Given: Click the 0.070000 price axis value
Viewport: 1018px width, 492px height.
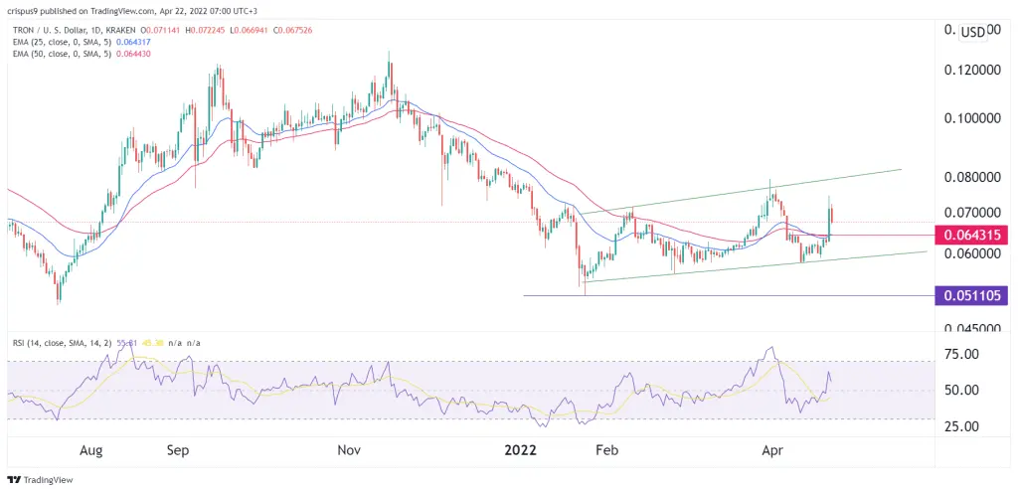Looking at the screenshot, I should tap(972, 213).
